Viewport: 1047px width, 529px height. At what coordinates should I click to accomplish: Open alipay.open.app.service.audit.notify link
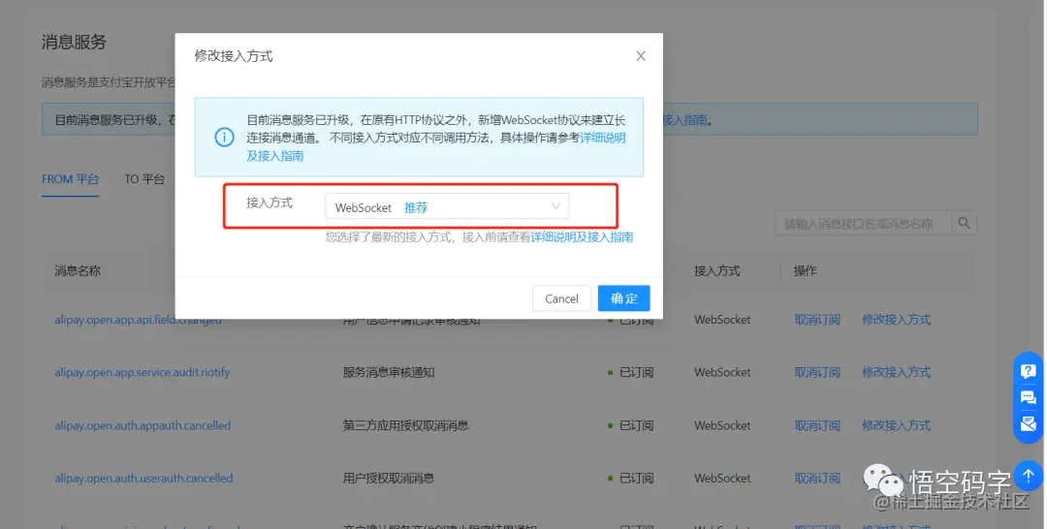click(143, 372)
